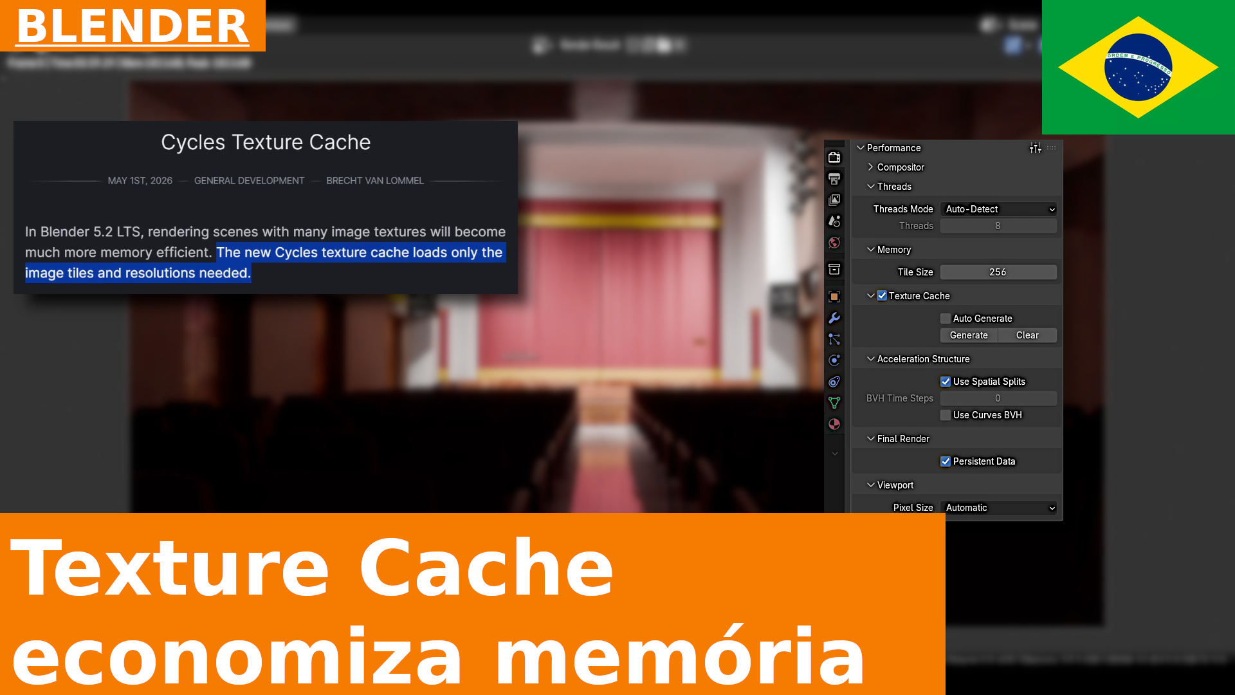Collapse the Threads subpanel
The width and height of the screenshot is (1235, 695).
(x=871, y=187)
